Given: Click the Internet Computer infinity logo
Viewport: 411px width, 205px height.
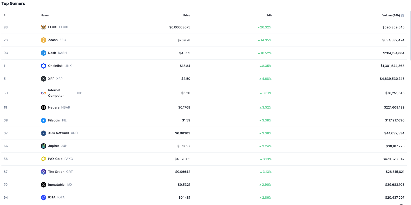Looking at the screenshot, I should coord(43,93).
